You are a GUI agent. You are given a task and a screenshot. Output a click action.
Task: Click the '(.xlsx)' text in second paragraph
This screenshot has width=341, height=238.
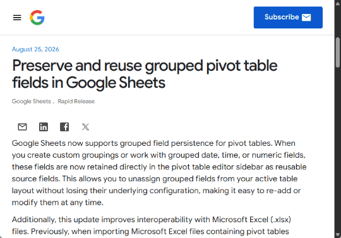pos(281,220)
